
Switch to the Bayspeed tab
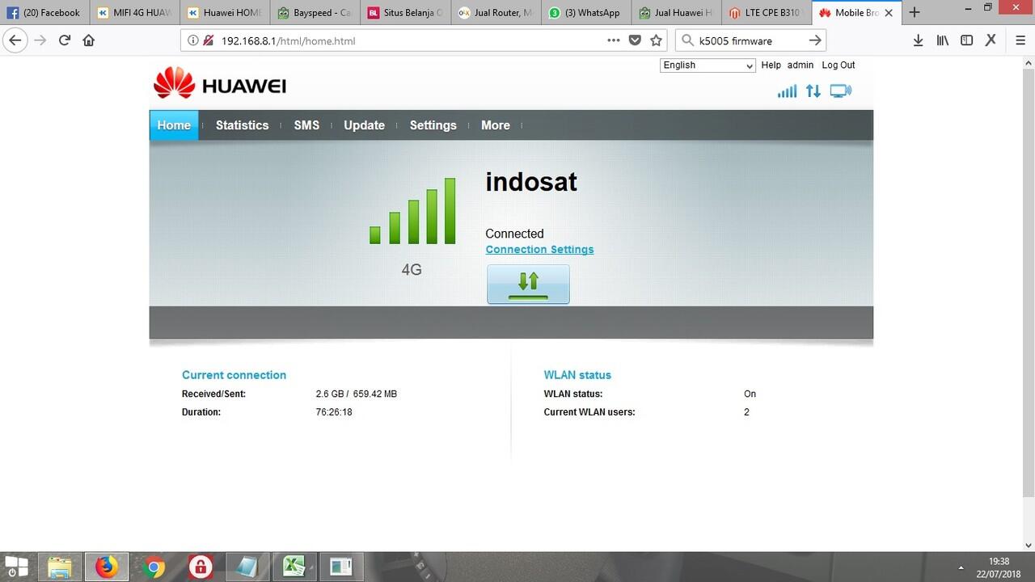point(315,12)
